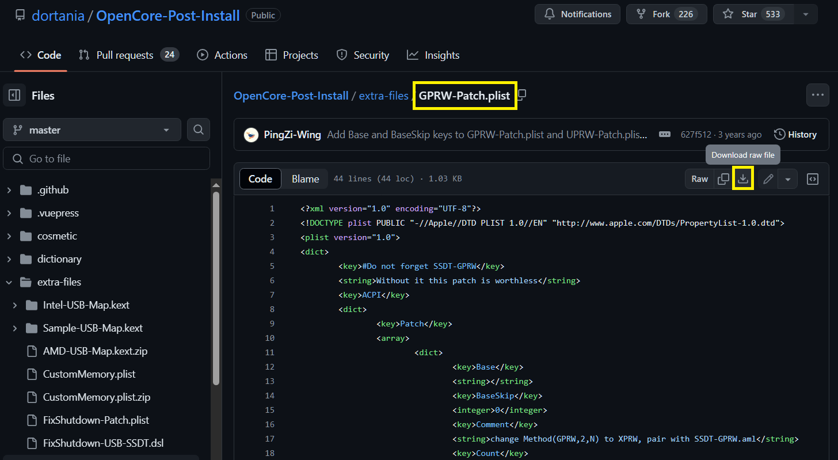Image resolution: width=838 pixels, height=460 pixels.
Task: Open the star lists dropdown arrow
Action: [806, 14]
